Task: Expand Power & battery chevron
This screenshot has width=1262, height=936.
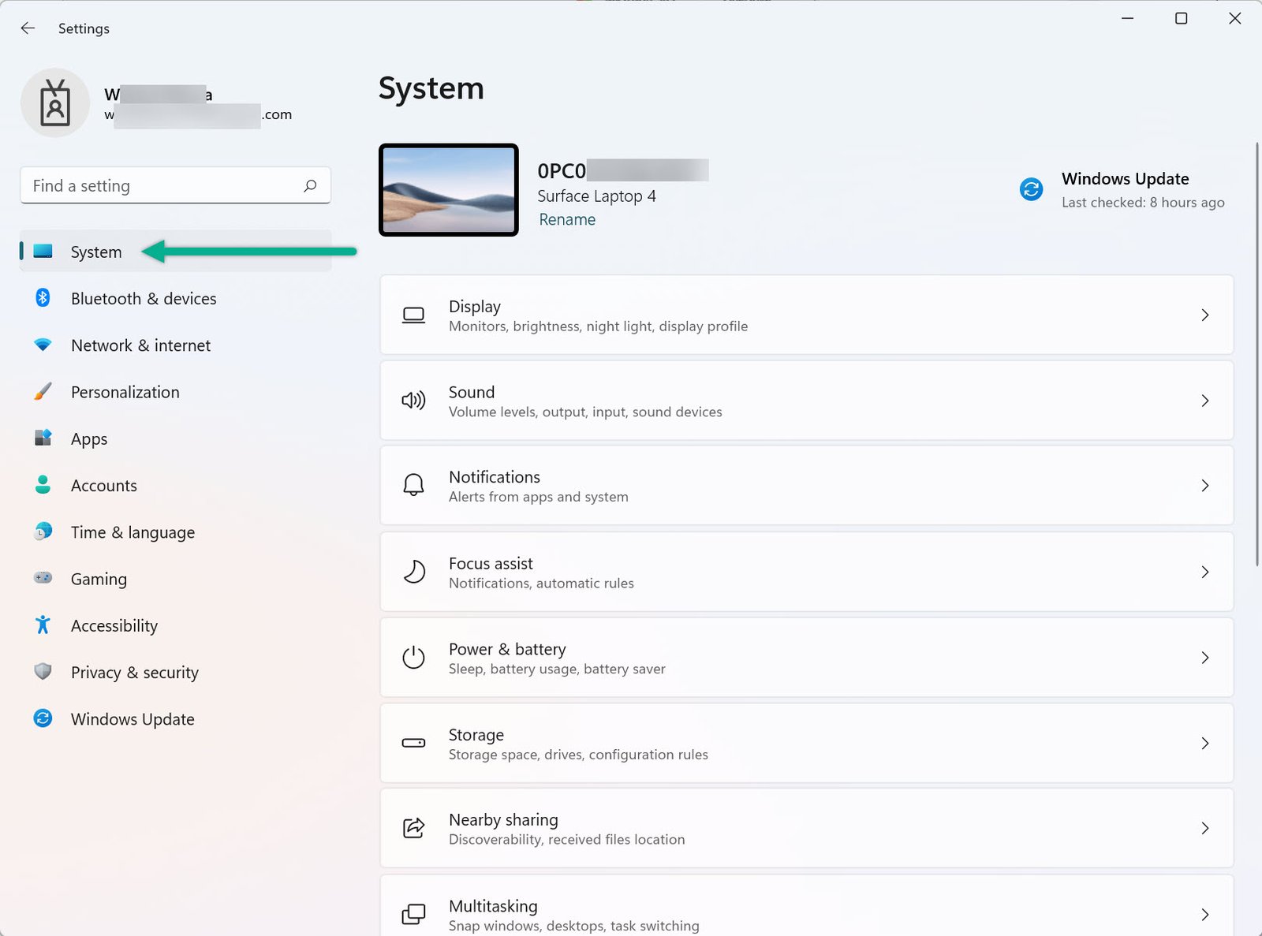Action: coord(1204,658)
